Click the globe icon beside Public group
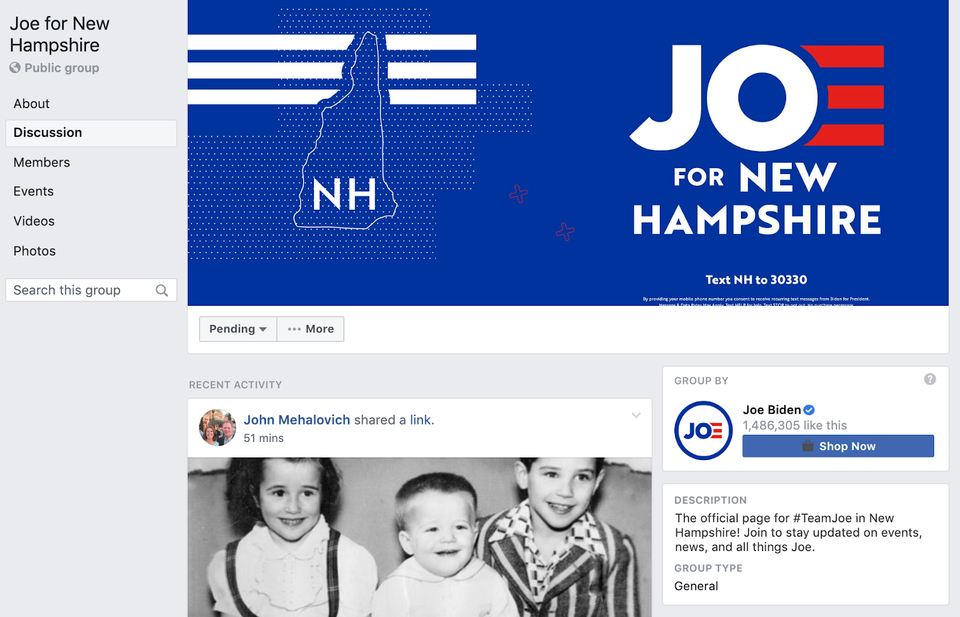 tap(15, 68)
